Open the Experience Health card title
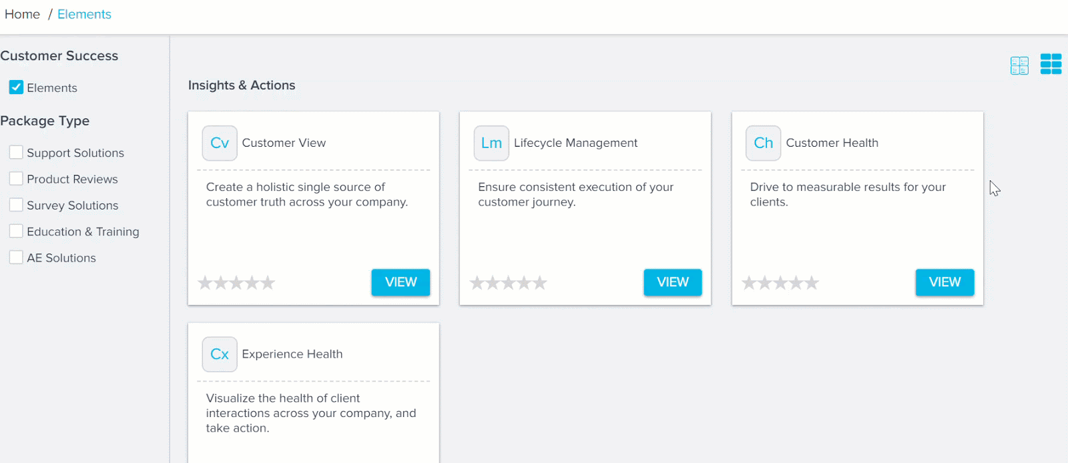1068x463 pixels. [x=292, y=354]
